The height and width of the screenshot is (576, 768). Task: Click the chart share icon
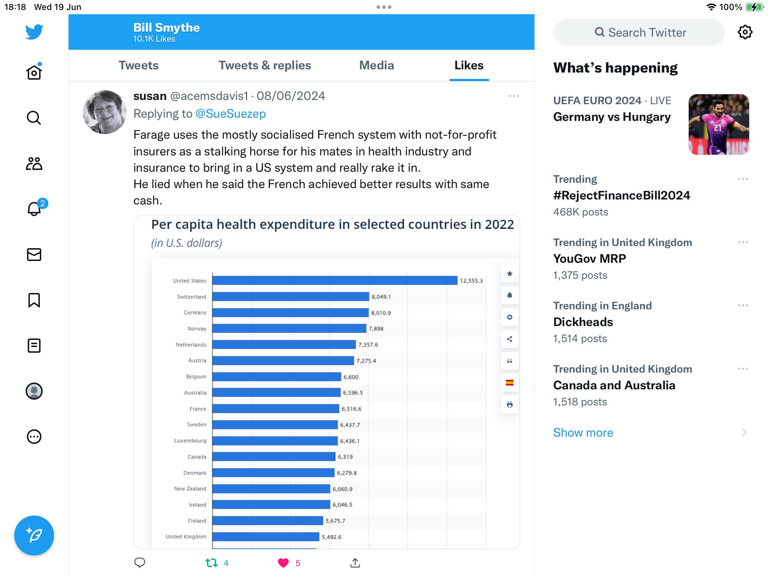[510, 339]
